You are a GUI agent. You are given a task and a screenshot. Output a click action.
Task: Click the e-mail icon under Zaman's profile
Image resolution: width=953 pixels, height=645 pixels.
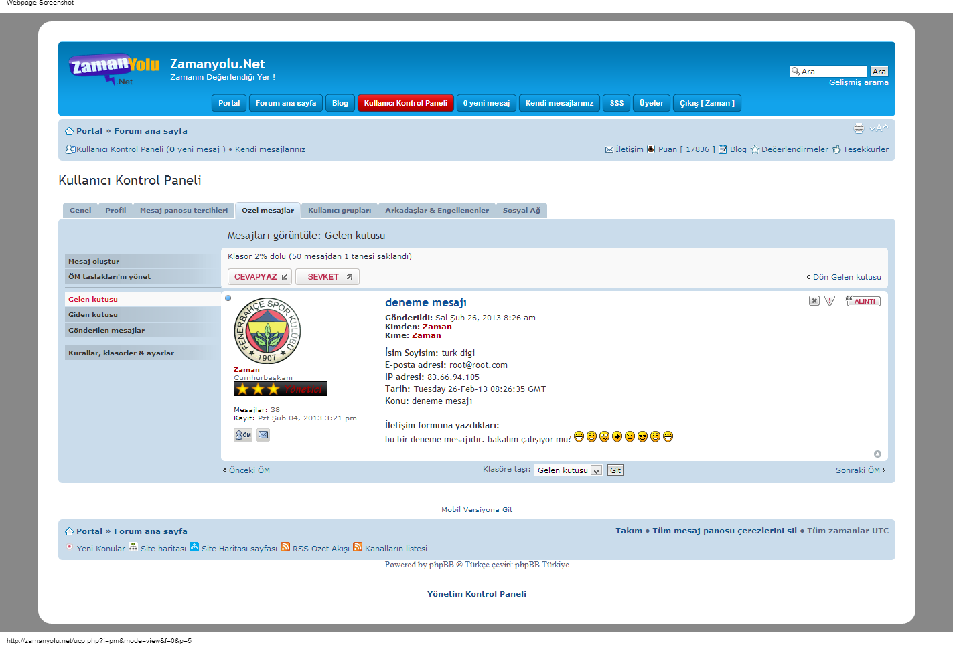(x=263, y=435)
